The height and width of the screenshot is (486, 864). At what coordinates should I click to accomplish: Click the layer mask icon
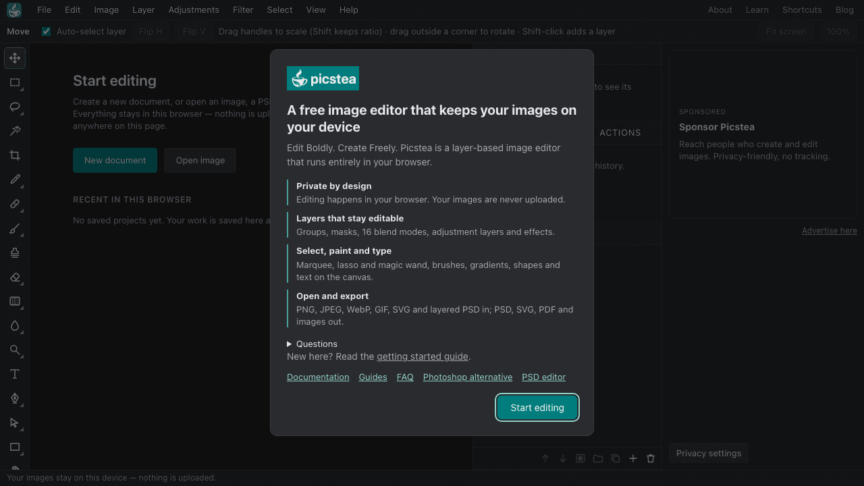tap(580, 458)
